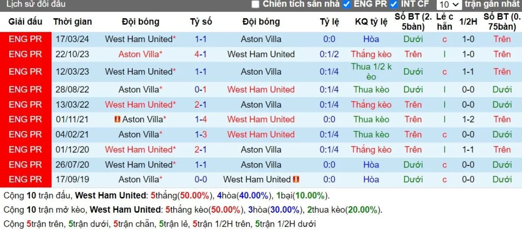Click Aston Villa away team on 12/03/23
This screenshot has width=522, height=230.
point(261,72)
